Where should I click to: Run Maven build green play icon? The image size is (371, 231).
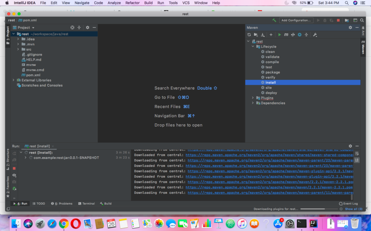click(279, 35)
